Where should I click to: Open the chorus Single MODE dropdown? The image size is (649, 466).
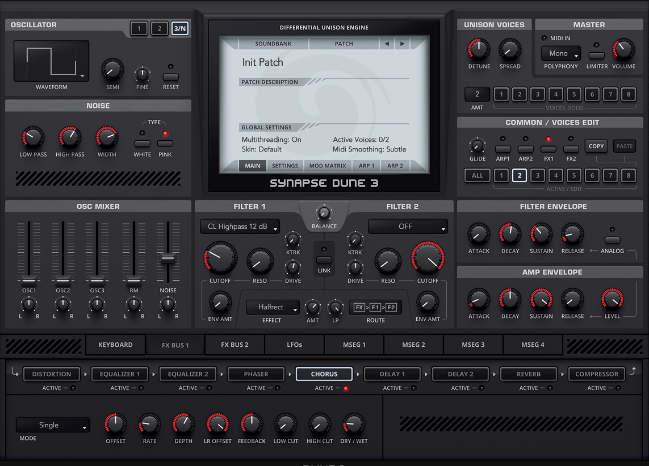53,425
